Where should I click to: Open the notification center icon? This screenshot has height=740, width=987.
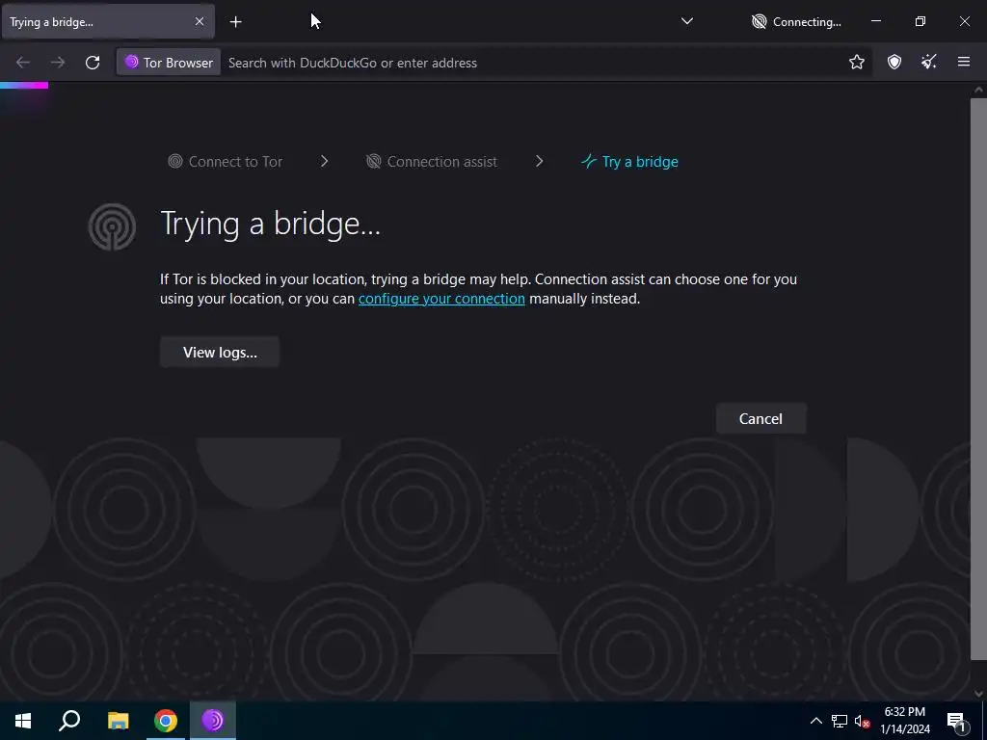(x=956, y=721)
